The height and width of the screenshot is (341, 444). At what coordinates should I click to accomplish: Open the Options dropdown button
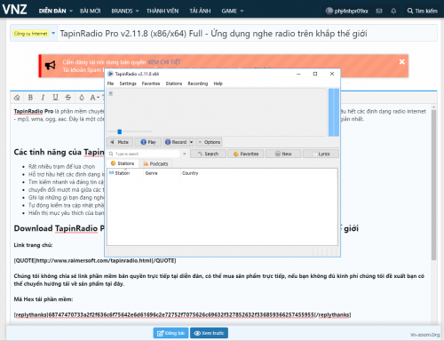click(209, 142)
